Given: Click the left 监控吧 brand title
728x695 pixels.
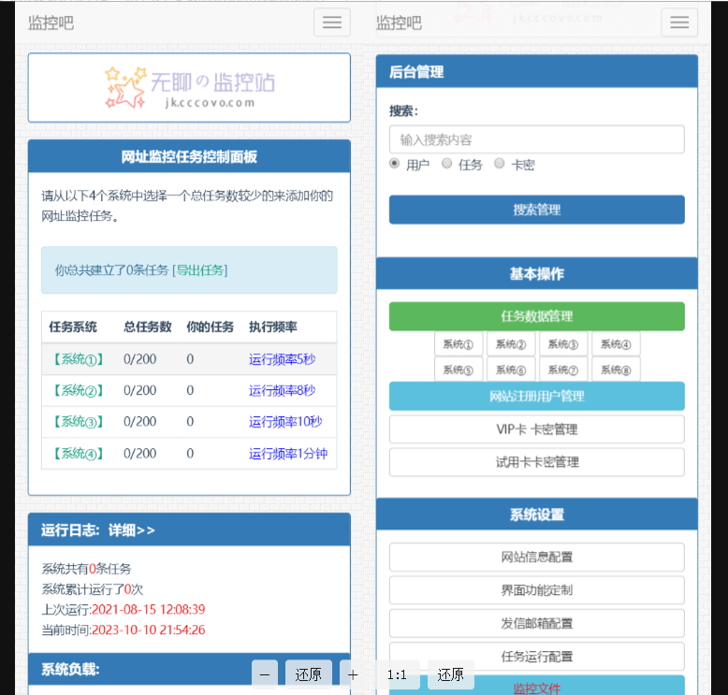Looking at the screenshot, I should 51,22.
